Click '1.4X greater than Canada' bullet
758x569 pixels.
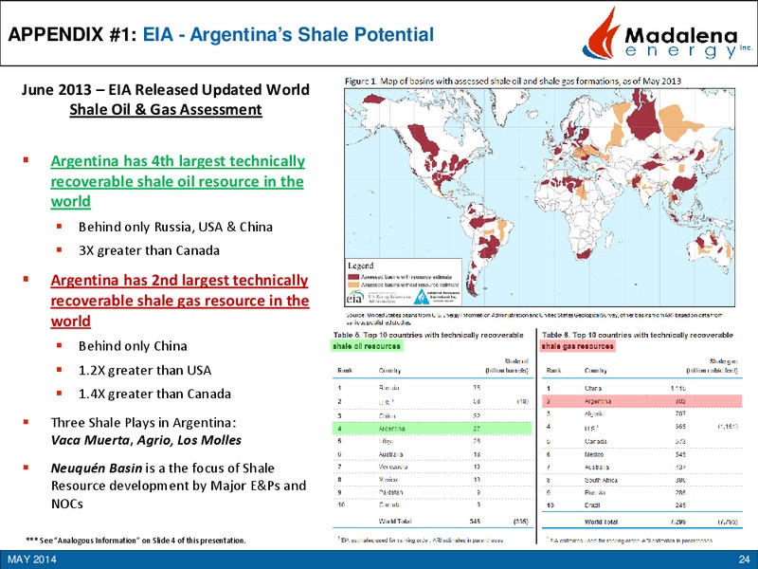tap(154, 394)
